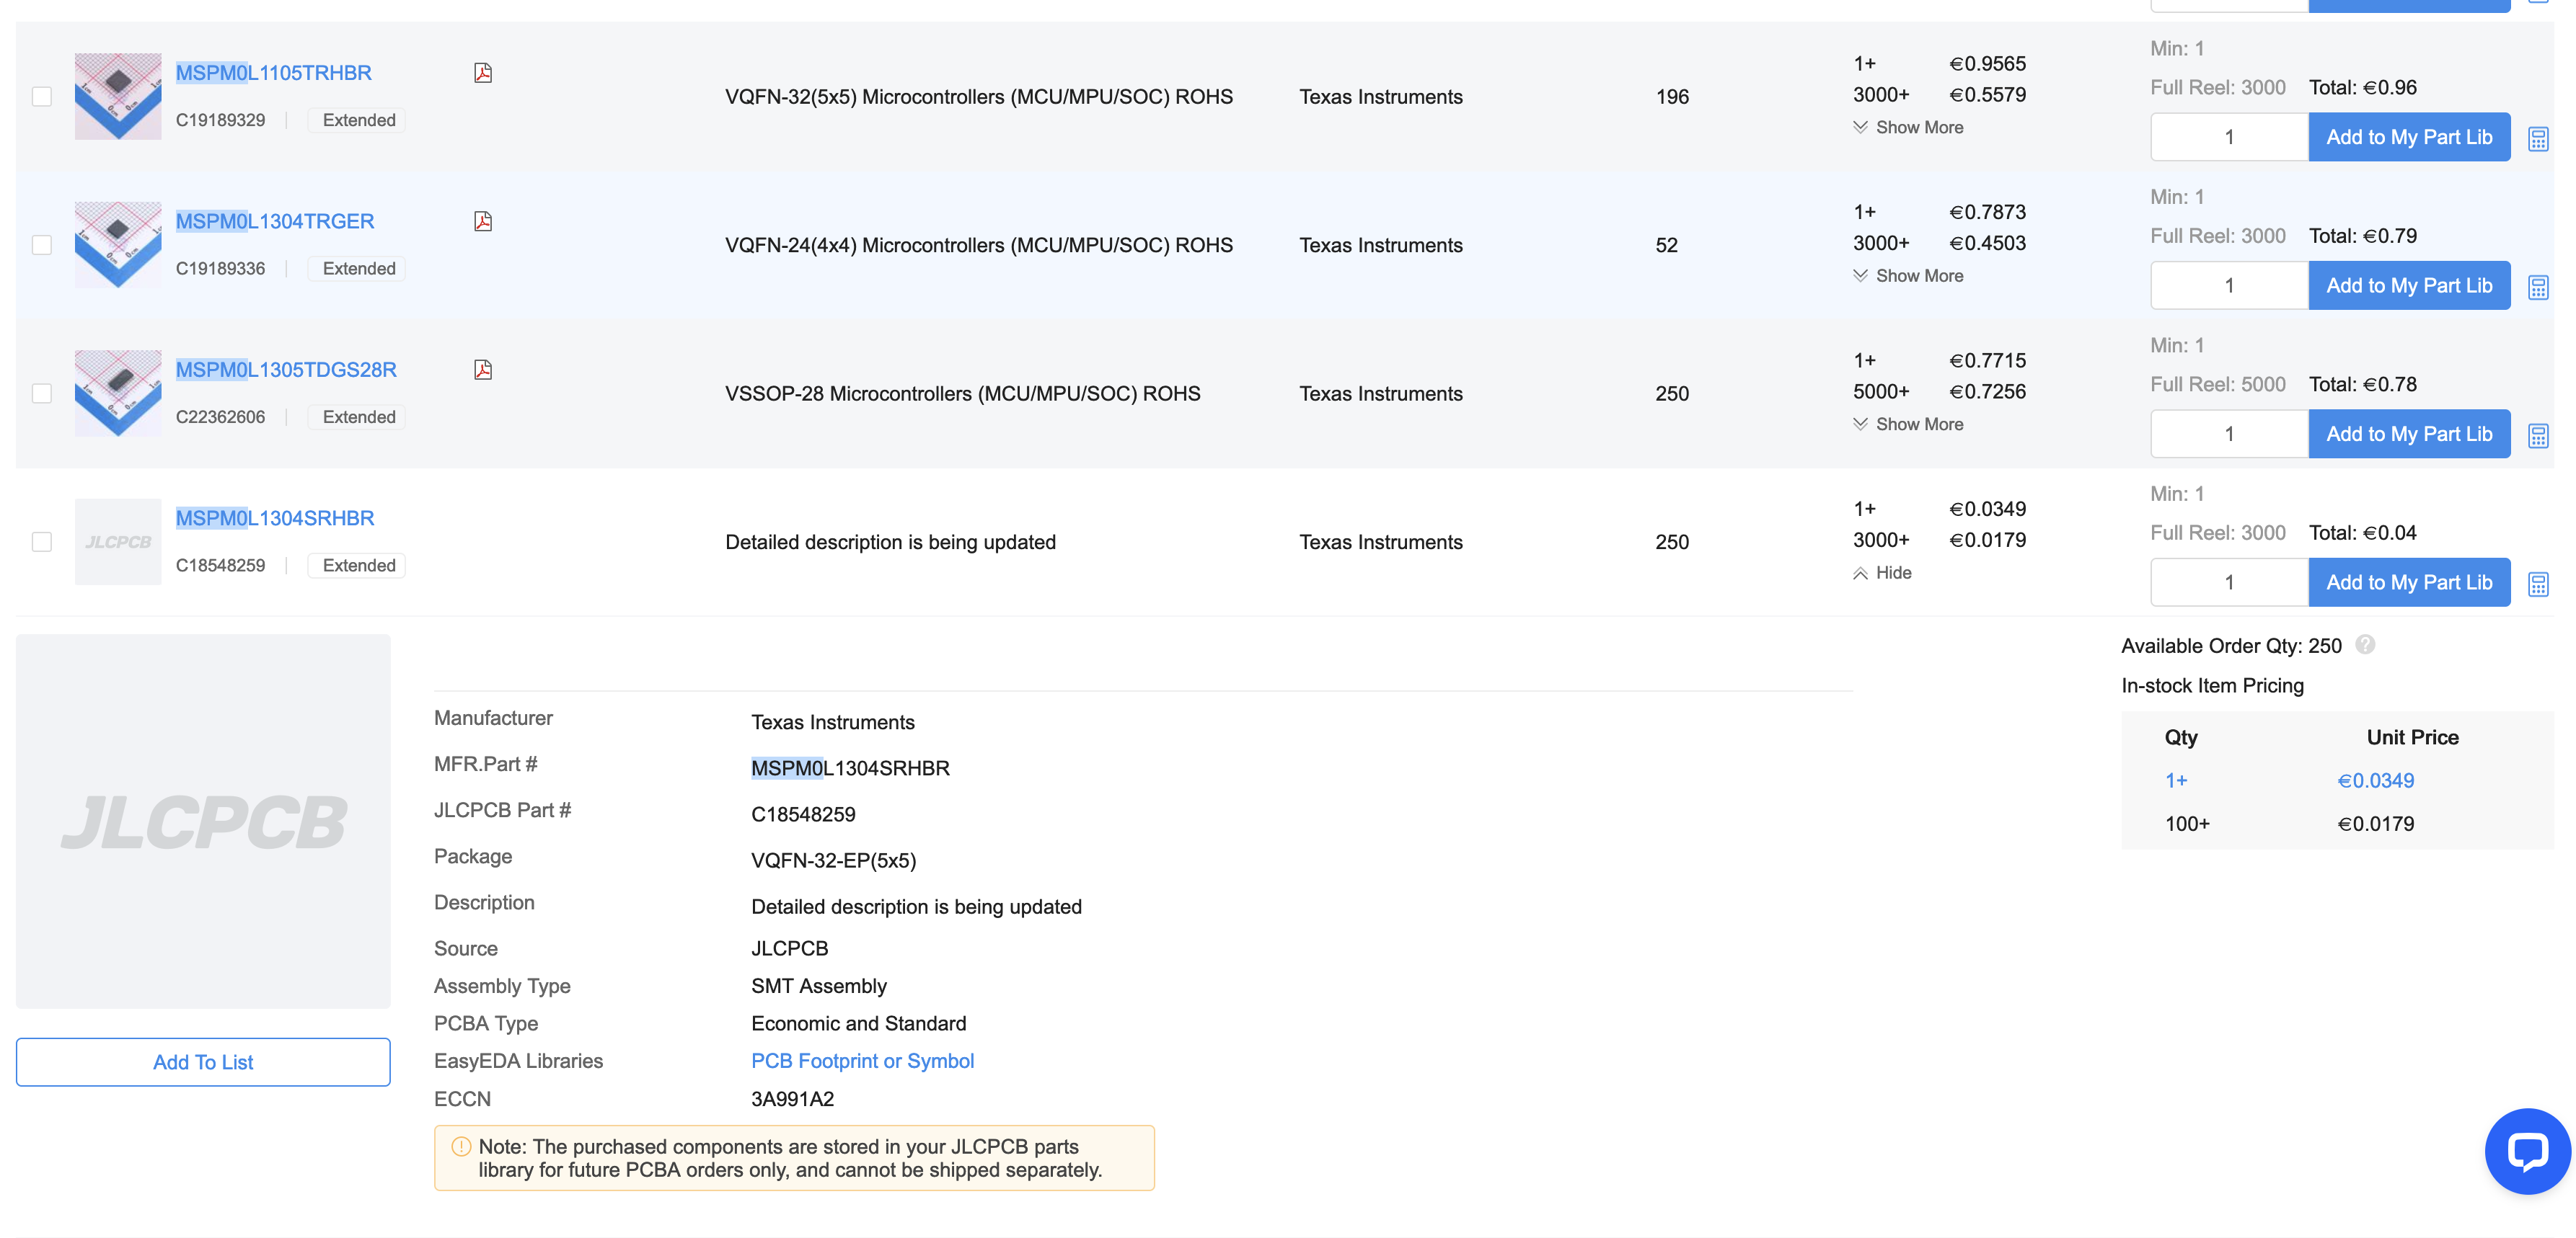The height and width of the screenshot is (1238, 2576).
Task: Click calculator icon for MSPM0L1304SRHBR row
Action: coord(2537,584)
